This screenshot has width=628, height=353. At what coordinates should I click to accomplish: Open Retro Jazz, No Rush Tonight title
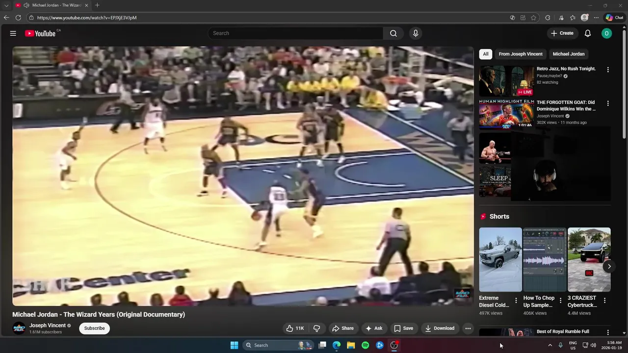566,69
